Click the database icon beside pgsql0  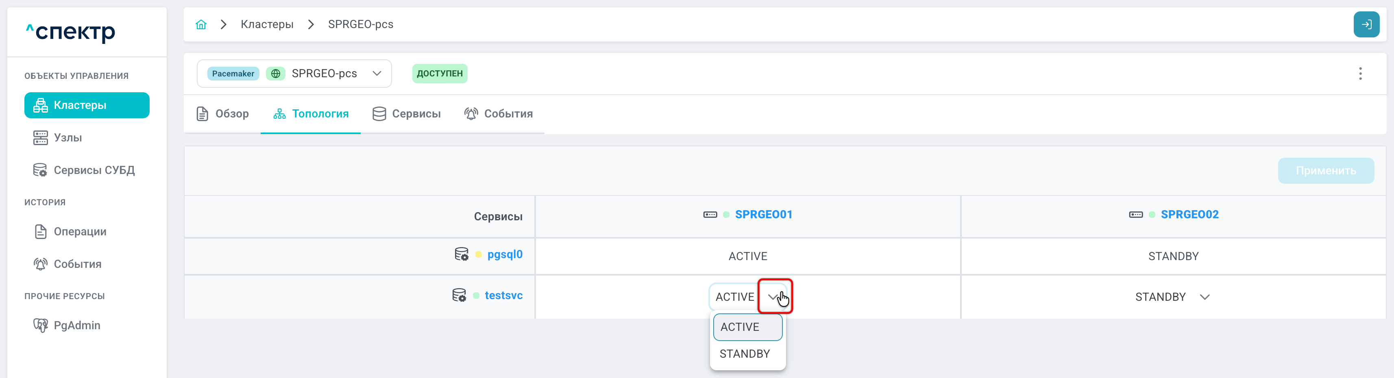pyautogui.click(x=461, y=254)
